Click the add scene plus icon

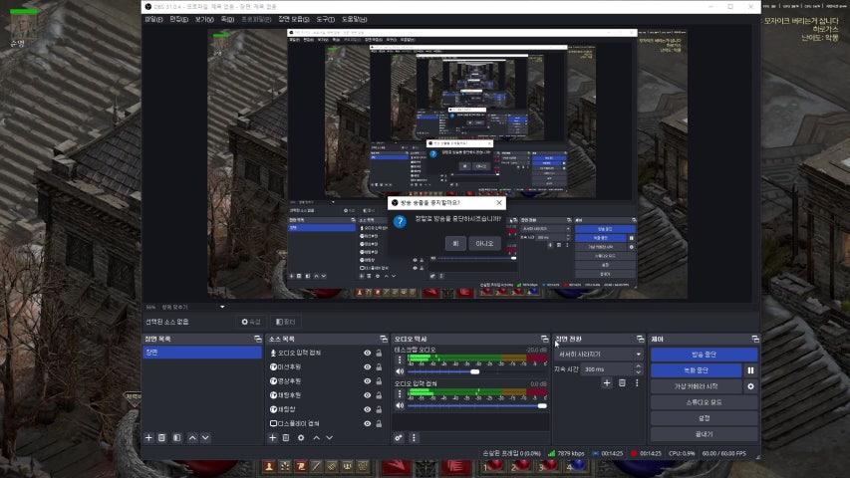point(149,437)
